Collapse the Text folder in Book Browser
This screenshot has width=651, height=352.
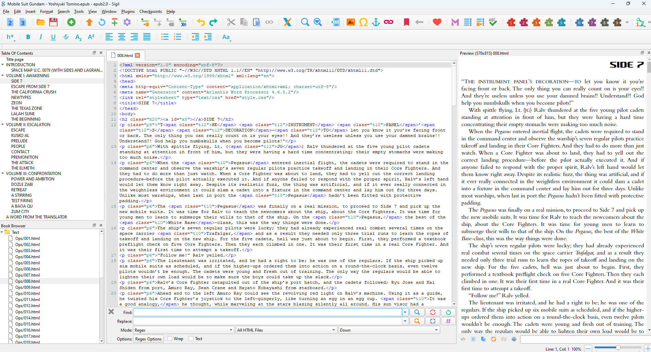point(2,232)
